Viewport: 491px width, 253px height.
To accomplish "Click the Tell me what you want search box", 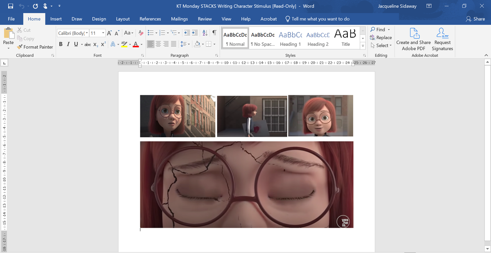I will click(318, 19).
